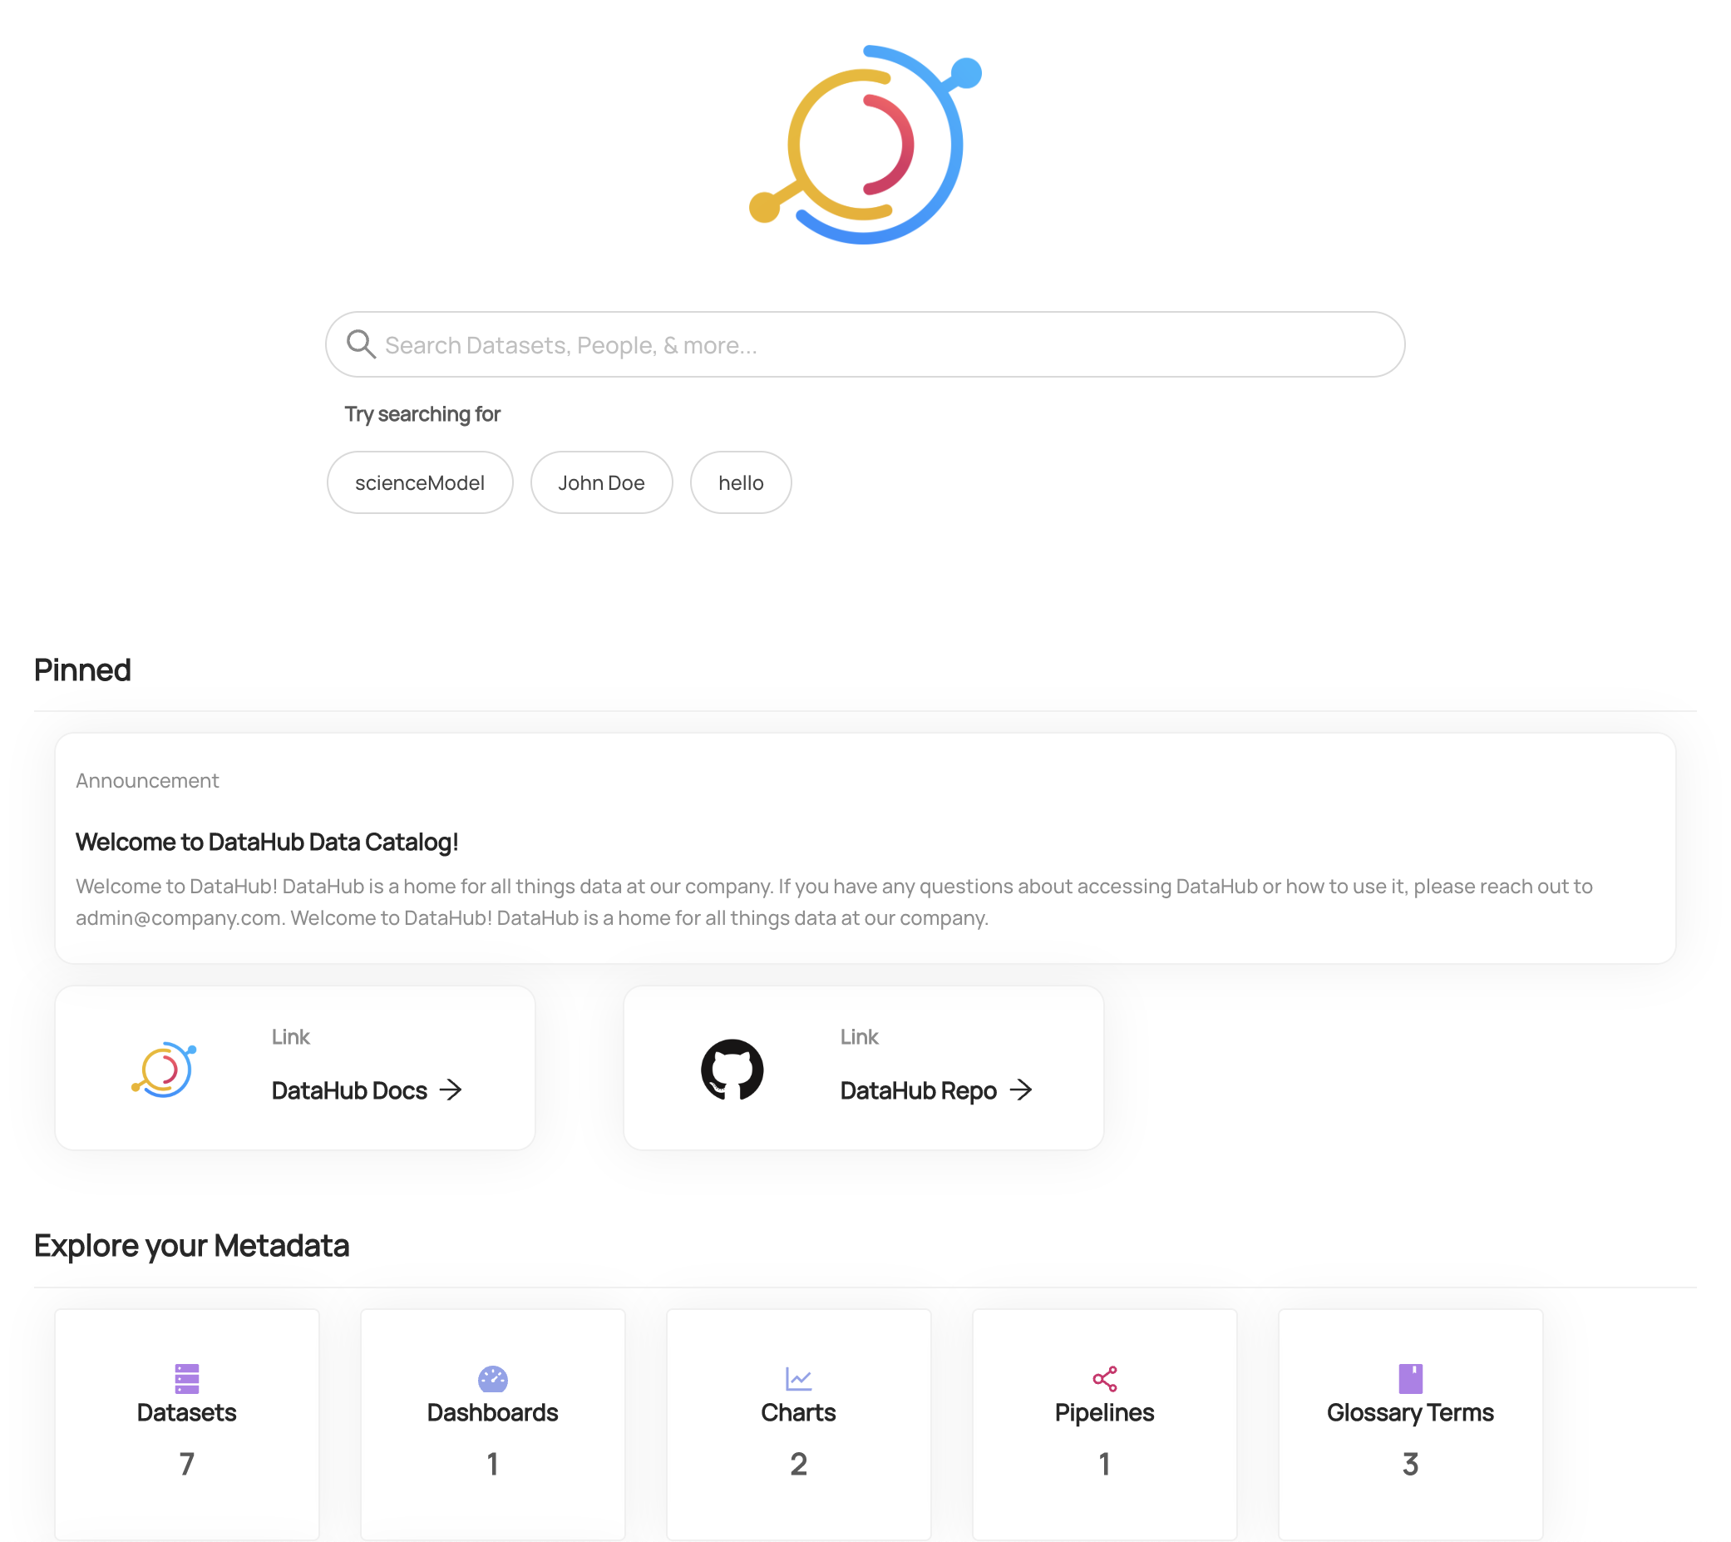This screenshot has height=1542, width=1731.
Task: Select the scienceModel search suggestion
Action: coord(419,483)
